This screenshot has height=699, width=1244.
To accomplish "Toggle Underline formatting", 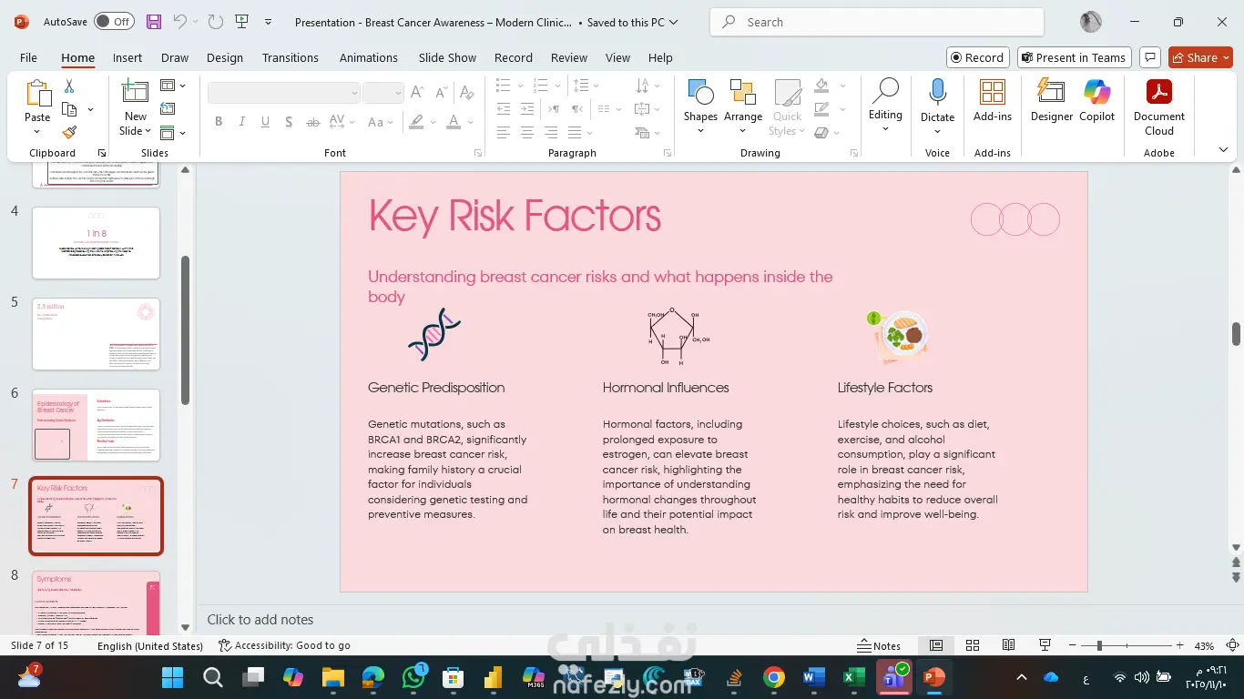I will tap(265, 122).
